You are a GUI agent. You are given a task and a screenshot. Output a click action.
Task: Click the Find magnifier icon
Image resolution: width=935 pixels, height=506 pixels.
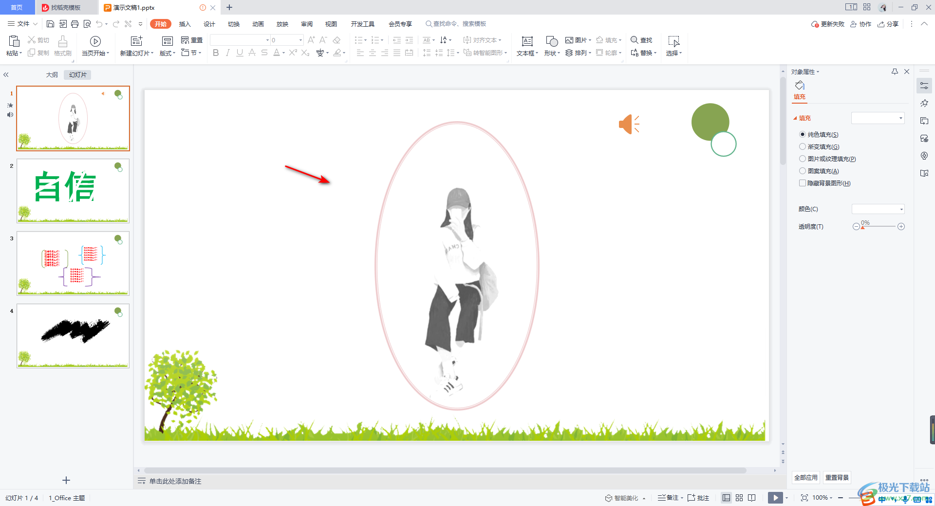(x=635, y=40)
